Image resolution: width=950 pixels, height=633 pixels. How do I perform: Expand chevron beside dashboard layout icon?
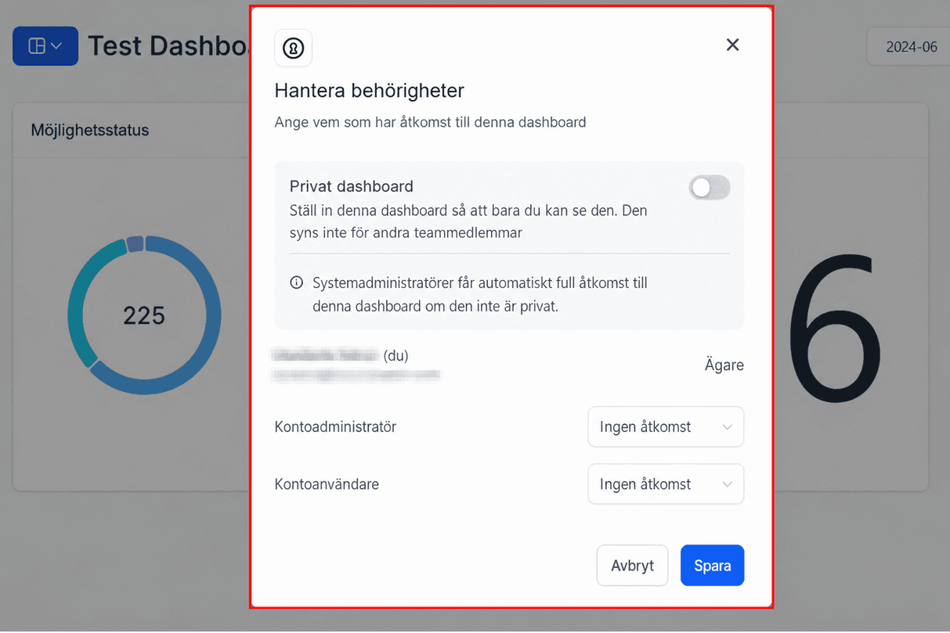click(x=56, y=46)
